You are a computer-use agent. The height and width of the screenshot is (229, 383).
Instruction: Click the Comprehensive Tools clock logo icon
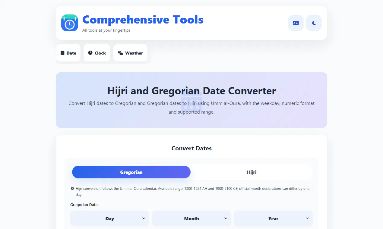click(x=70, y=23)
